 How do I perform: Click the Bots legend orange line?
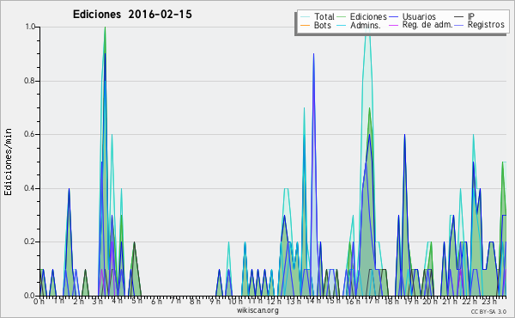coord(305,25)
